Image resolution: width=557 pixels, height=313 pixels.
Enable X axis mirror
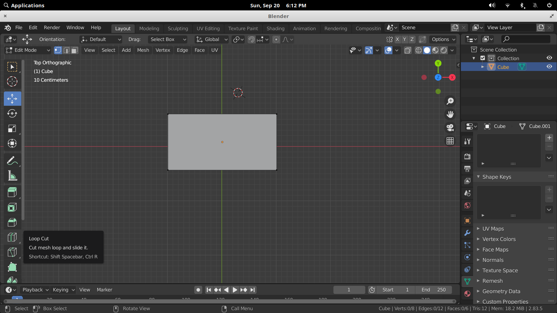pyautogui.click(x=398, y=39)
